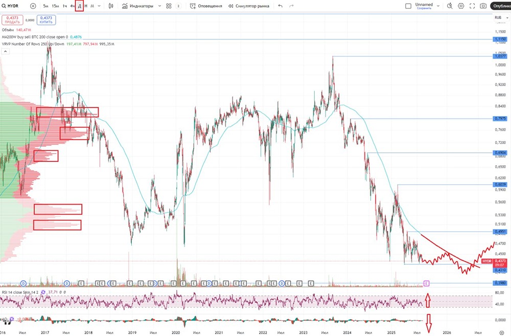Click the 0,1980 price level label
511x336 pixels.
tap(500, 283)
